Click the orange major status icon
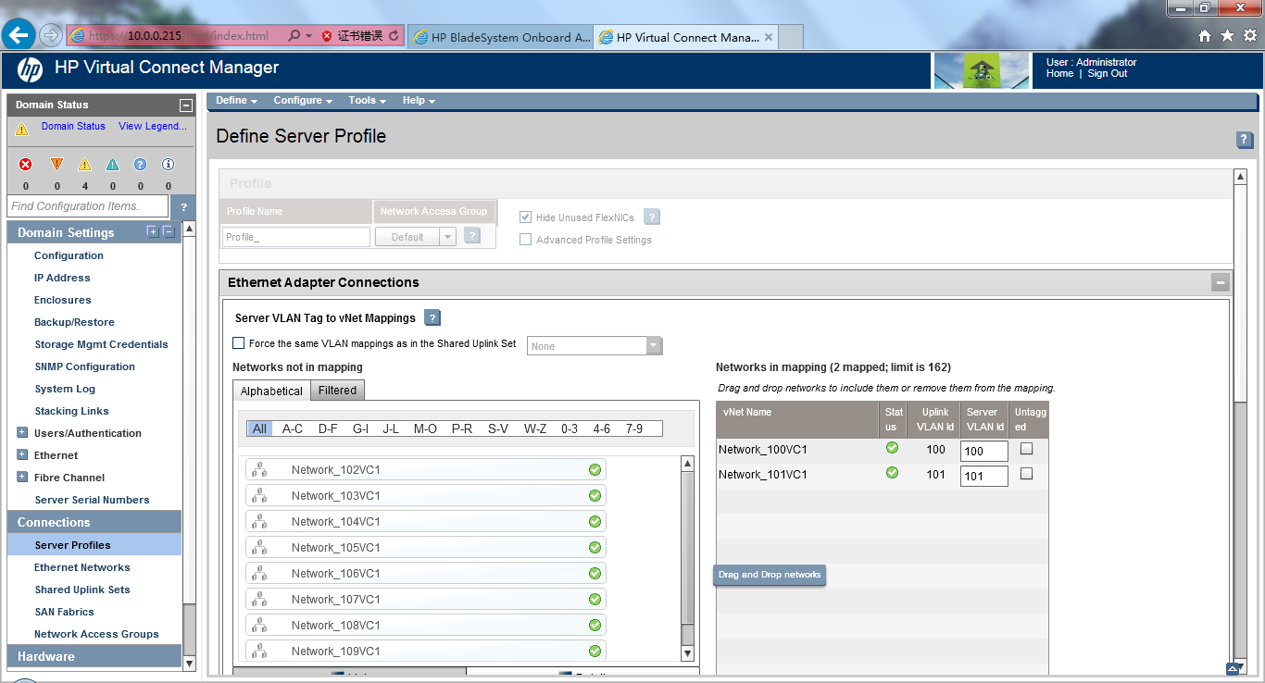The image size is (1265, 683). [x=56, y=165]
